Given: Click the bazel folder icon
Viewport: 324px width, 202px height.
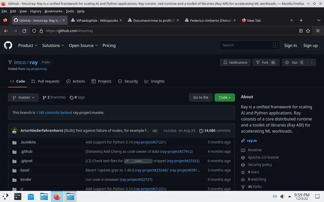Looking at the screenshot, I should 14,170.
